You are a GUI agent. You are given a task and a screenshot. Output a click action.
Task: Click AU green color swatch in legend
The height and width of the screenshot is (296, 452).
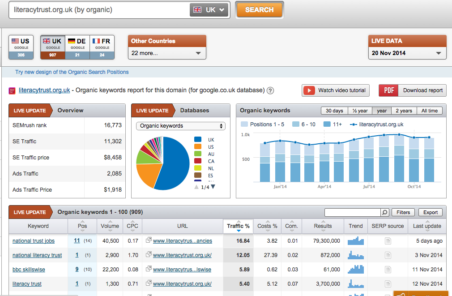point(198,154)
